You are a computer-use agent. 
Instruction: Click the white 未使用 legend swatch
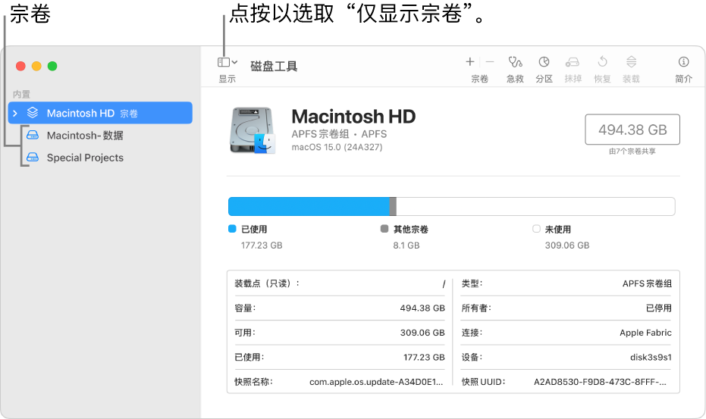click(x=536, y=229)
